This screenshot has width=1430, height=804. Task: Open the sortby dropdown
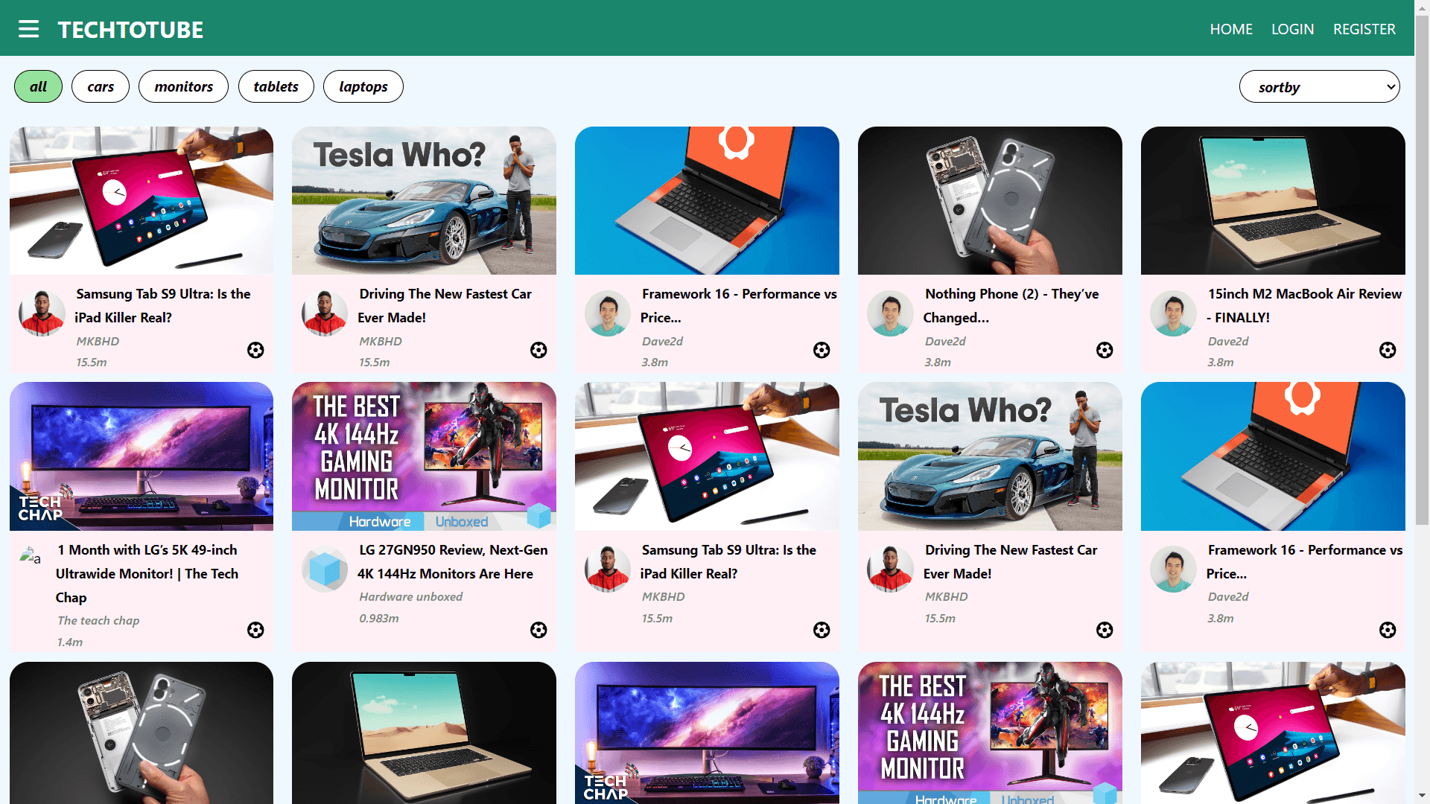point(1320,86)
